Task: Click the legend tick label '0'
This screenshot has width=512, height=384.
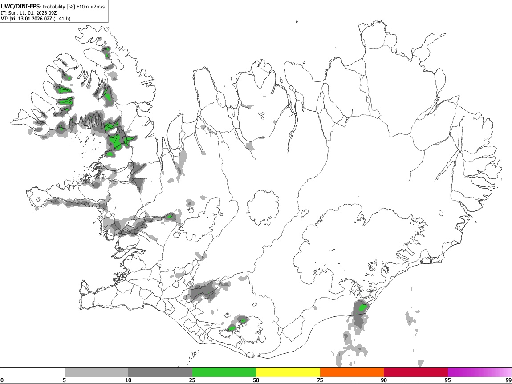Action: (2, 380)
